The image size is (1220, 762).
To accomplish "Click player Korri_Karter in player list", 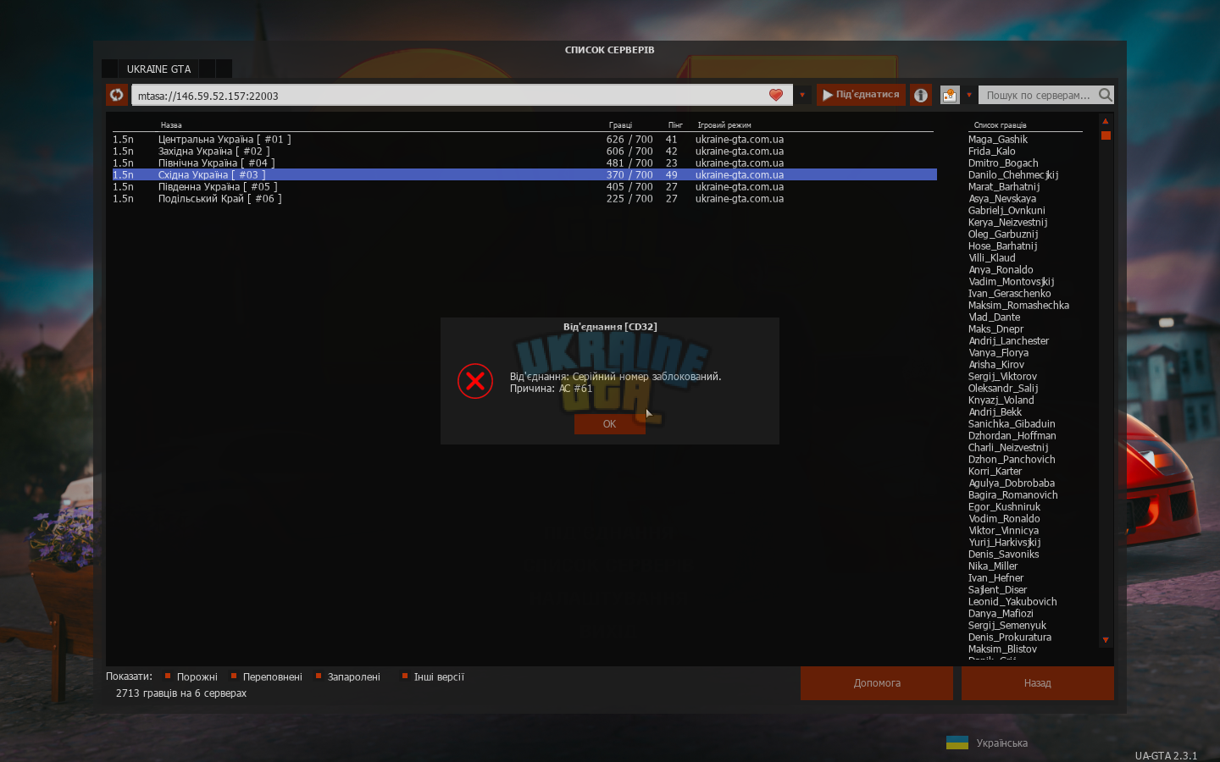I will tap(995, 471).
